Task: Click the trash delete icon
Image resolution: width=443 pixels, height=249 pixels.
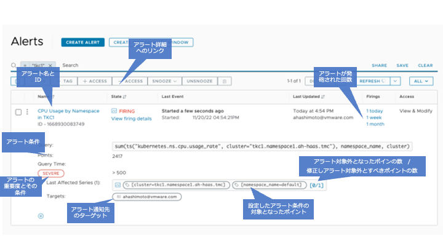Action: (x=225, y=81)
